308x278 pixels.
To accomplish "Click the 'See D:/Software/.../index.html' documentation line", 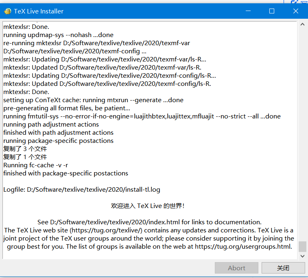I will click(x=149, y=222).
